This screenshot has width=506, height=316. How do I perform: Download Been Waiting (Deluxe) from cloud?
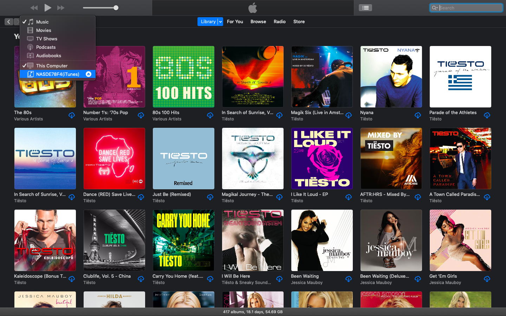418,279
